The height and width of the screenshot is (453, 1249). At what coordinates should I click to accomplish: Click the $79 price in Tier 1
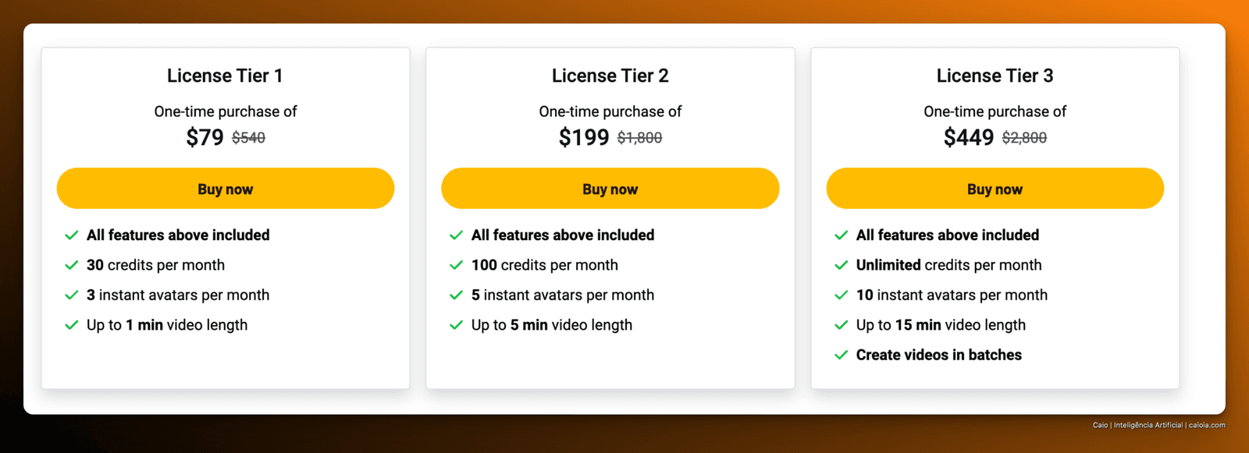205,137
